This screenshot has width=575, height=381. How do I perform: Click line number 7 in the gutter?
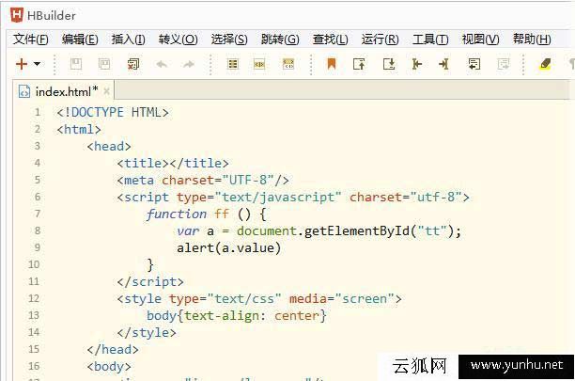38,214
